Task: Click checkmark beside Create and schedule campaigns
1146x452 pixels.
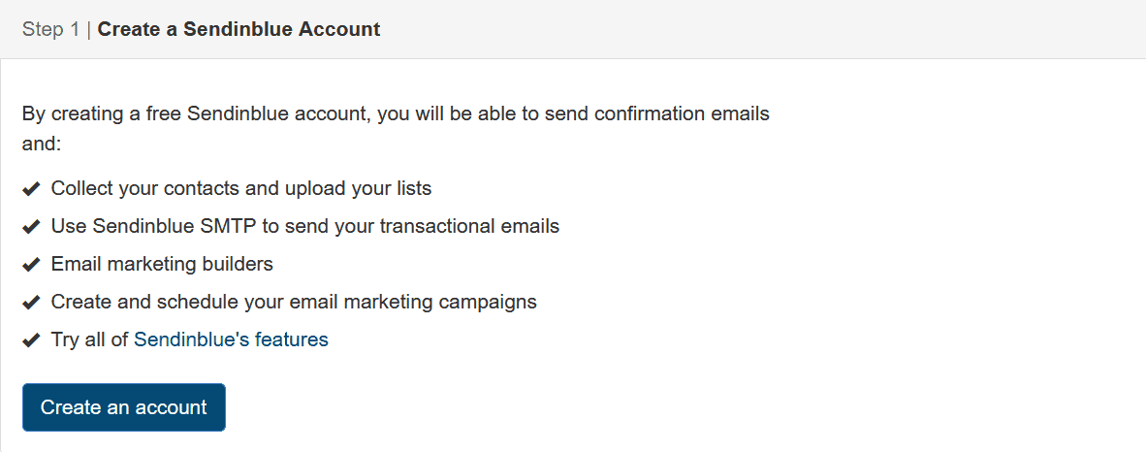Action: tap(31, 302)
